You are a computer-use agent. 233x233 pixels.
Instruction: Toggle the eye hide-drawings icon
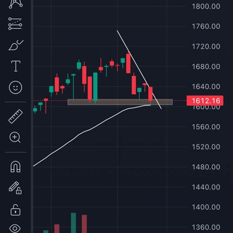pos(15,229)
